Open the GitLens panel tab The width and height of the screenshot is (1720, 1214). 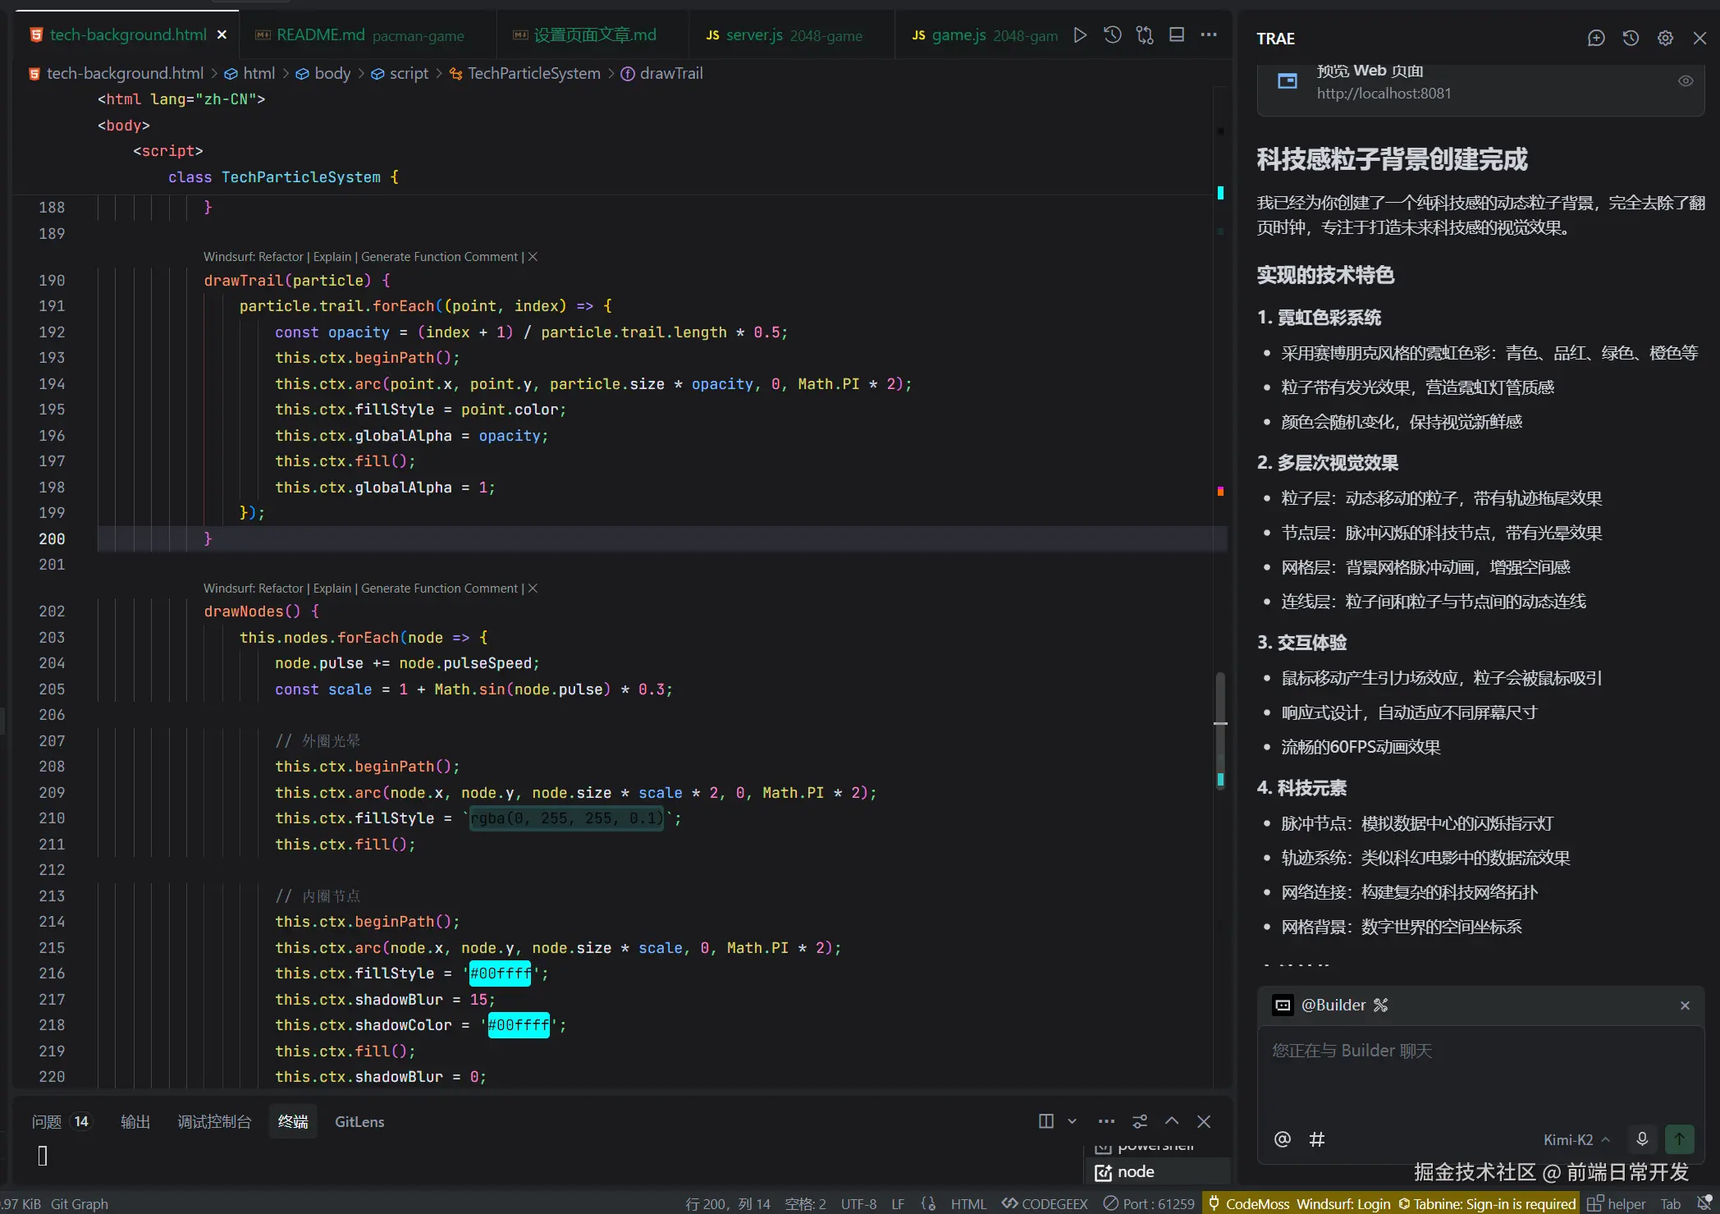tap(359, 1121)
